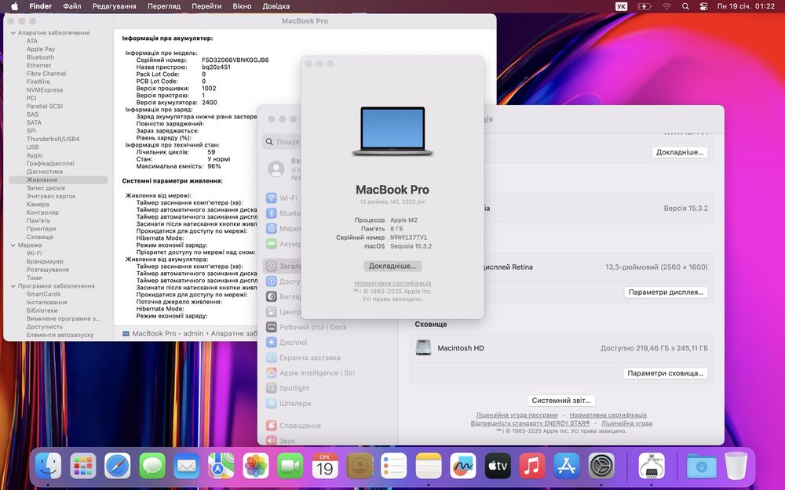Viewport: 785px width, 490px height.
Task: Open ENERGY STAR compliance link
Action: 530,423
